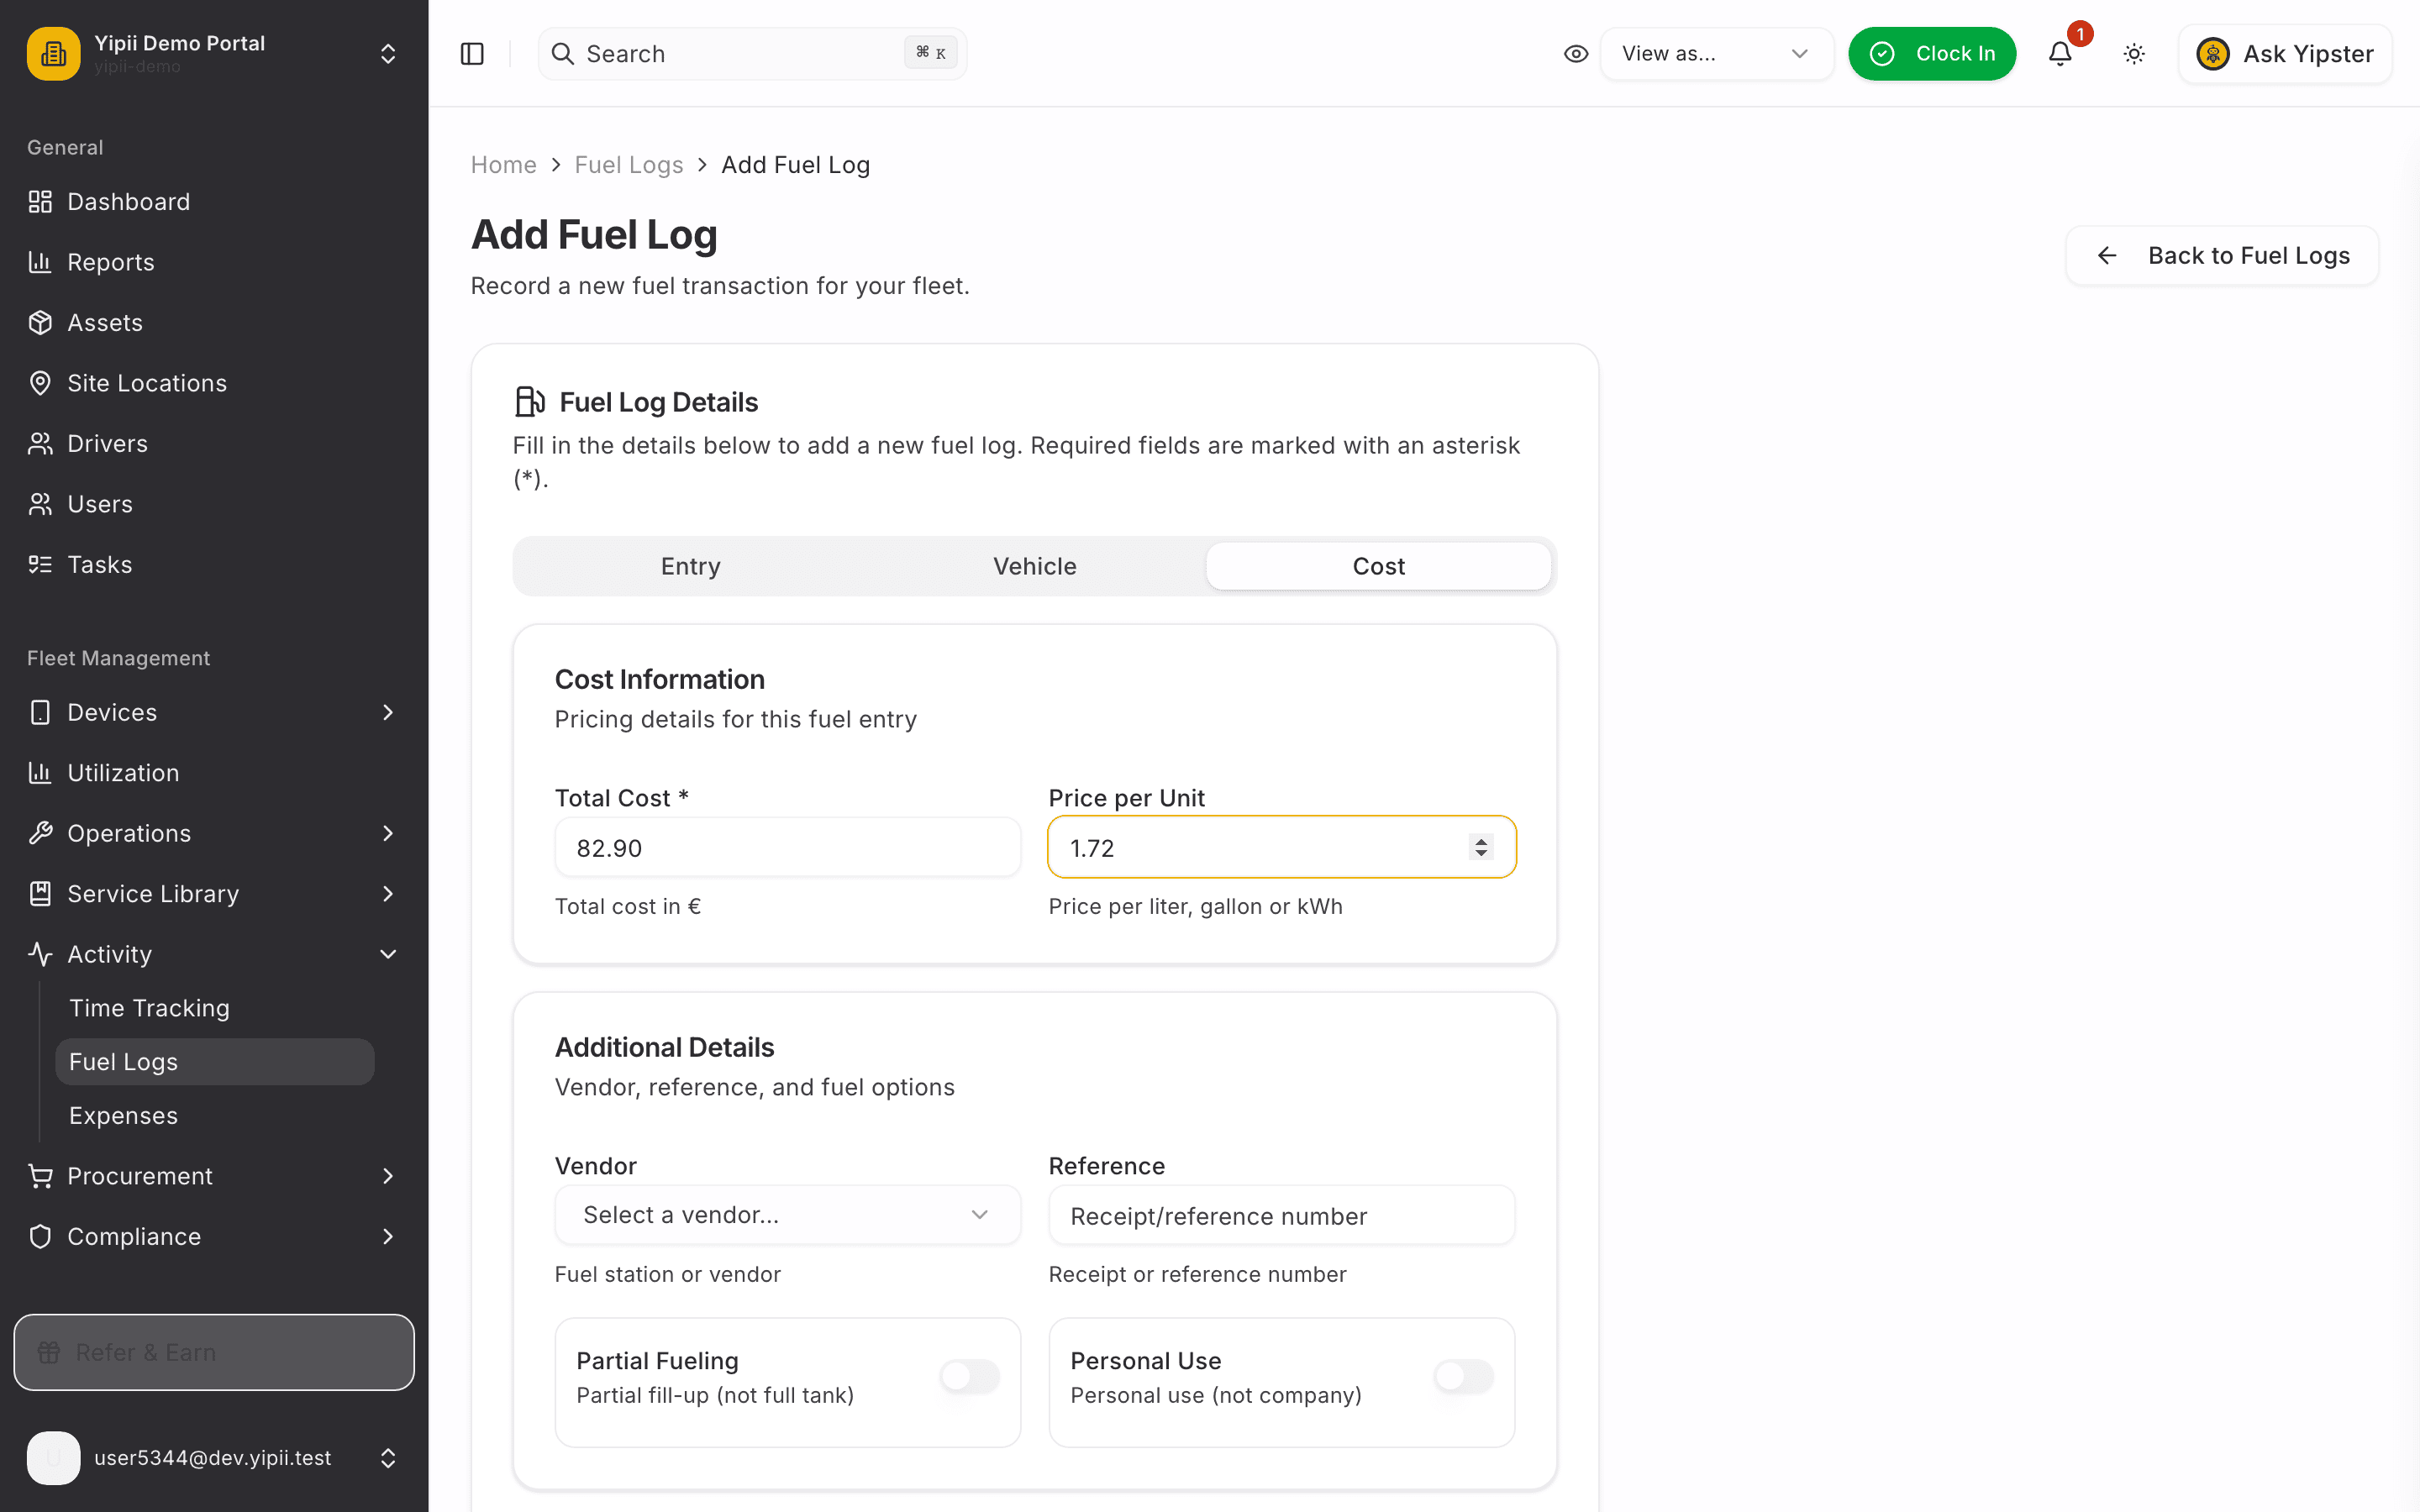Viewport: 2420px width, 1512px height.
Task: Enable the Partial Fueling switch
Action: [969, 1377]
